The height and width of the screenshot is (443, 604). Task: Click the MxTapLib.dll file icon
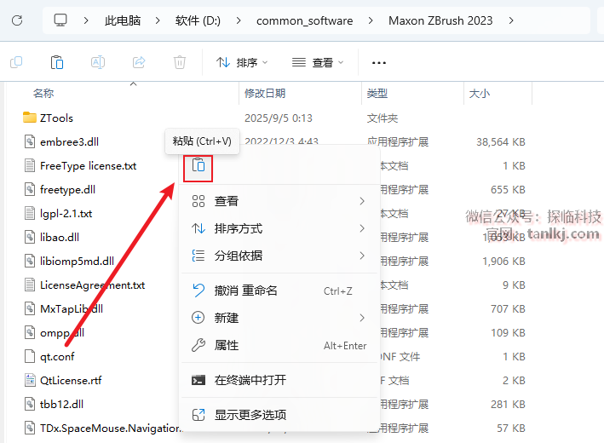30,309
